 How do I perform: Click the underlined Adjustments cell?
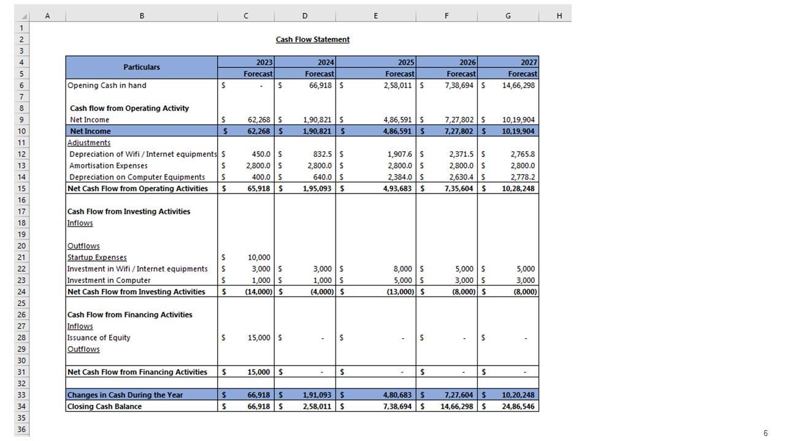tap(89, 143)
